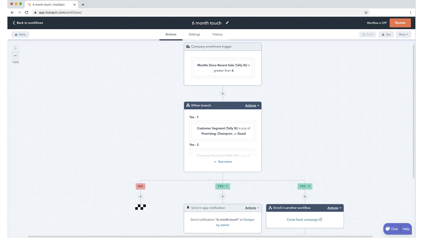The image size is (423, 238).
Task: Expand See more in If/then branch
Action: click(223, 162)
